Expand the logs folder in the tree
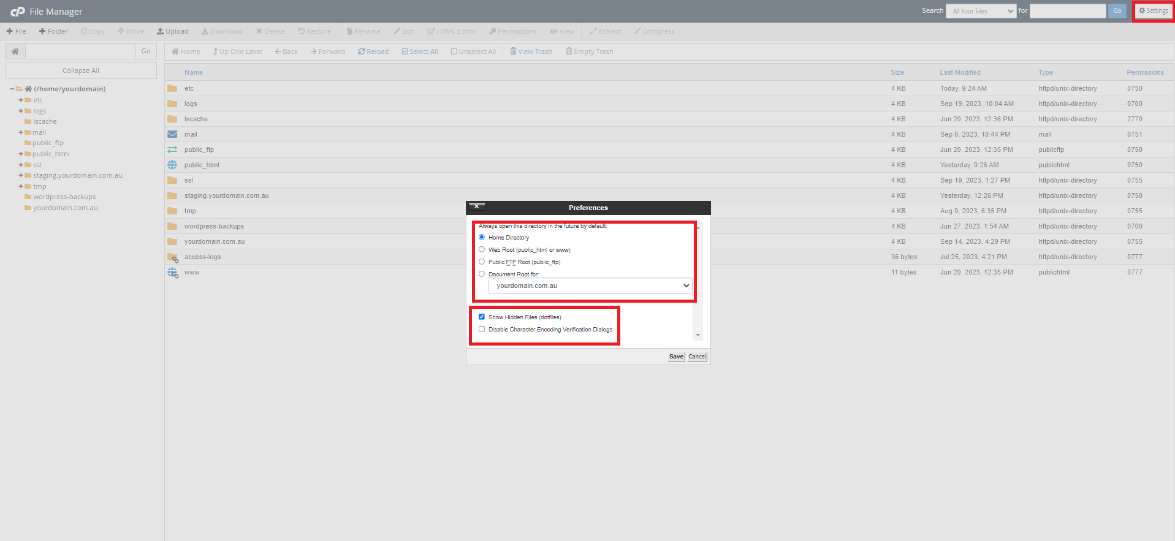This screenshot has width=1175, height=541. pyautogui.click(x=21, y=111)
